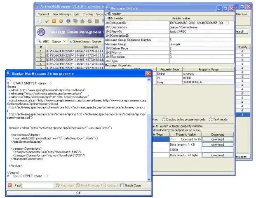The width and height of the screenshot is (256, 198).
Task: Select Display bytes properties only radio button
Action: [x=163, y=120]
